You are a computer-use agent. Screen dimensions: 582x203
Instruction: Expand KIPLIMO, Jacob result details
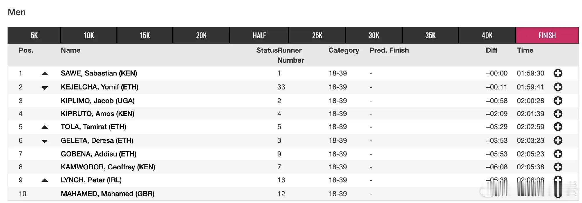pos(558,101)
